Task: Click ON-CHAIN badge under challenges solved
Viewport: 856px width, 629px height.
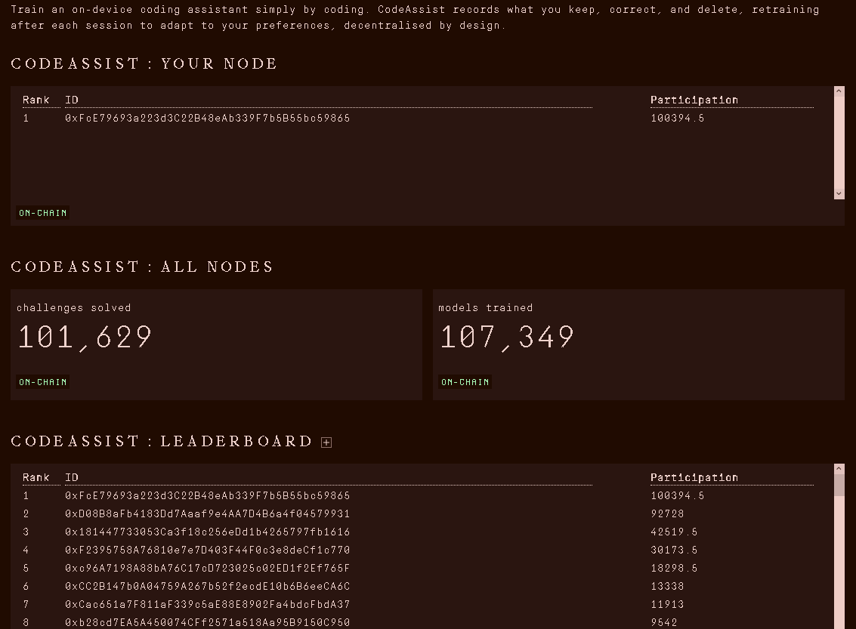Action: pyautogui.click(x=42, y=382)
